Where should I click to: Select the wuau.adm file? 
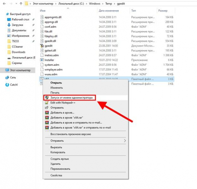coord(51,74)
